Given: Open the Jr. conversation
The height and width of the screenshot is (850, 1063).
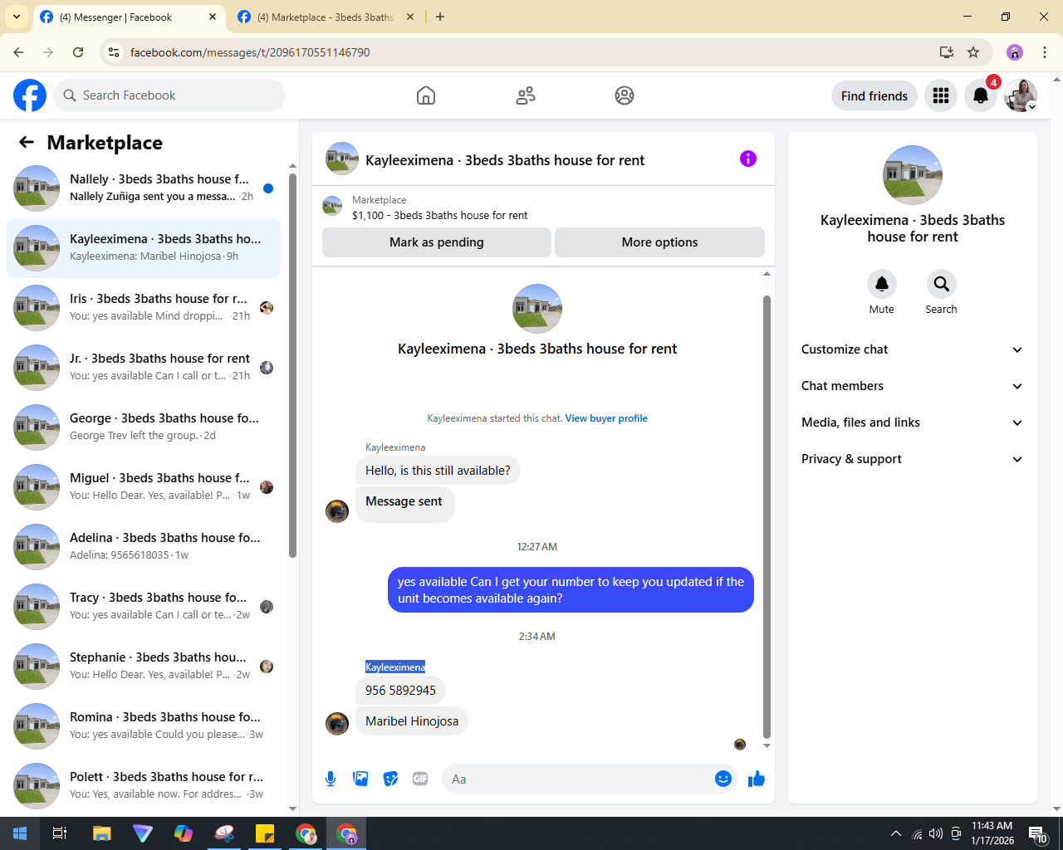Looking at the screenshot, I should (x=143, y=368).
